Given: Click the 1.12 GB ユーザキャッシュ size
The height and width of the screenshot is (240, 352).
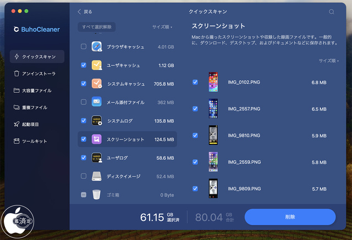Looking at the screenshot, I should pos(166,65).
